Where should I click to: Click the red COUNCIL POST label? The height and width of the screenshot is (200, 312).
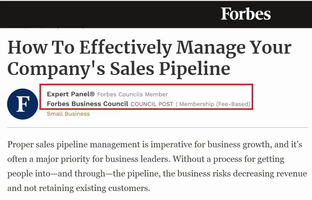point(152,104)
